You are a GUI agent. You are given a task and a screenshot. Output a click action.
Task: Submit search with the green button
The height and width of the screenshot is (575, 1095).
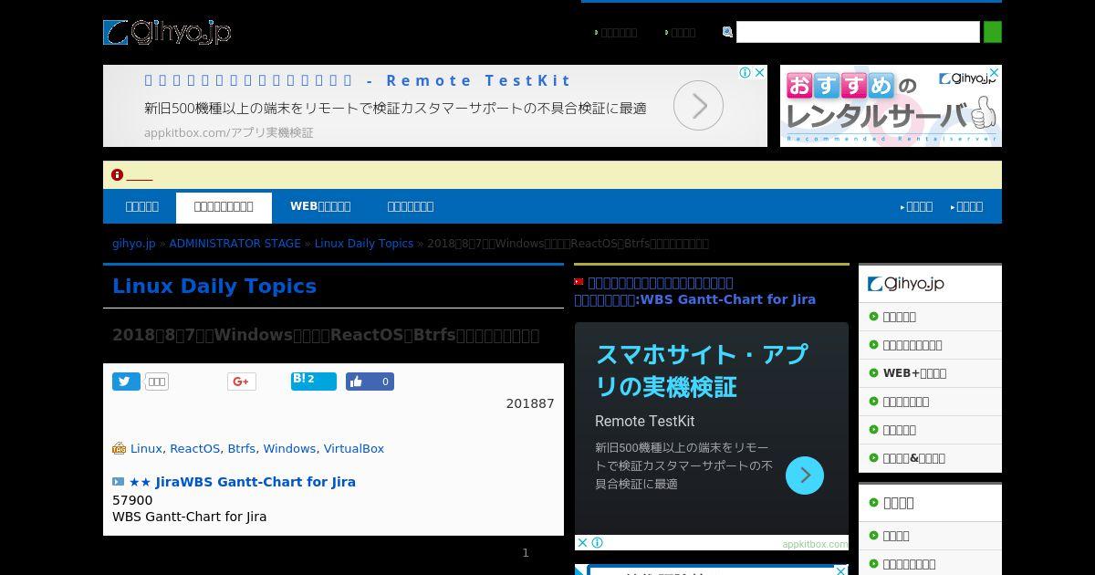(x=993, y=32)
